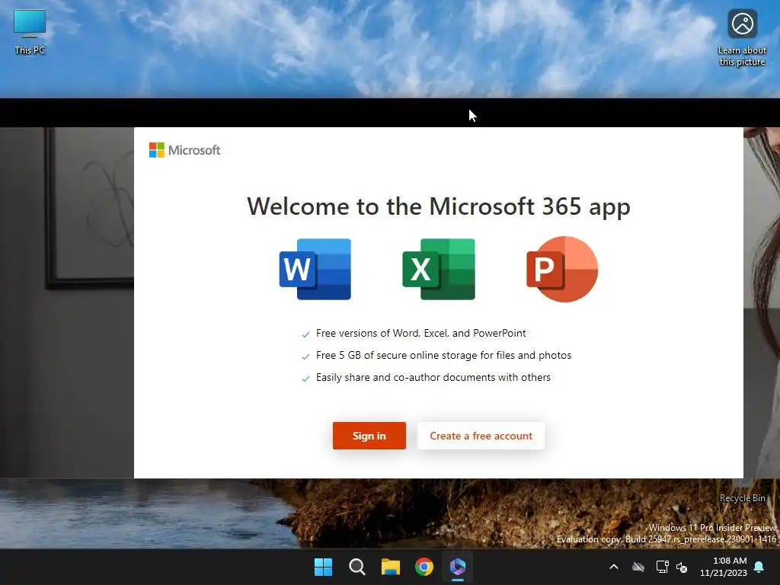The image size is (780, 585).
Task: Click "Free versions of Word, Excel, and PowerPoint" text
Action: pyautogui.click(x=420, y=334)
